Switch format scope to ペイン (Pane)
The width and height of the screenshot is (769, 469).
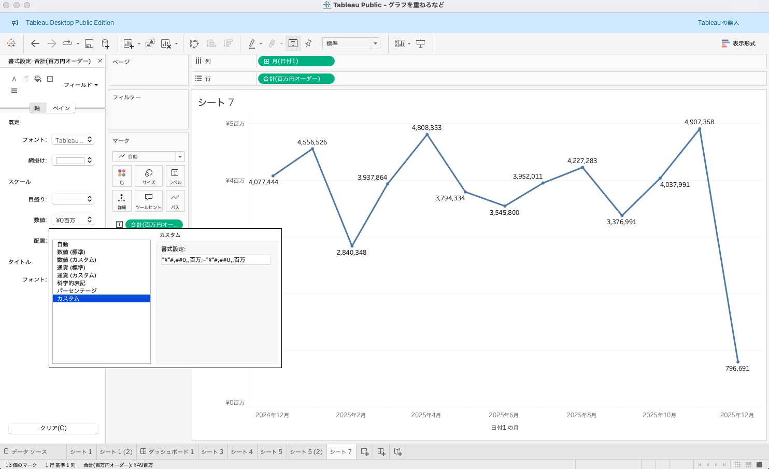coord(61,108)
